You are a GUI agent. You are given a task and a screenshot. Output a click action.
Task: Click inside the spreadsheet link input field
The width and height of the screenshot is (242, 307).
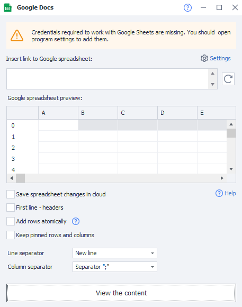pyautogui.click(x=107, y=79)
